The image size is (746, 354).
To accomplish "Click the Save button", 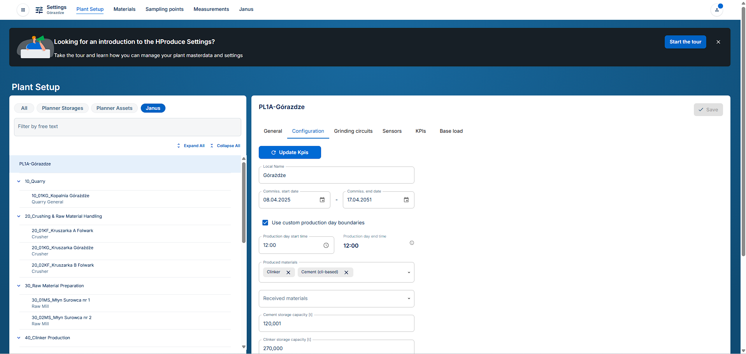I will tap(708, 110).
